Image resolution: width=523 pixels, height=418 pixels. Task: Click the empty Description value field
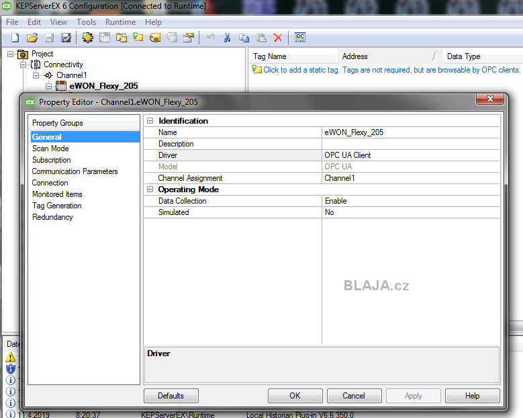point(411,144)
